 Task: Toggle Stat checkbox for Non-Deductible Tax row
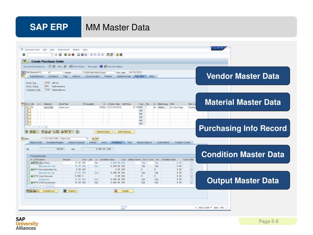192,170
